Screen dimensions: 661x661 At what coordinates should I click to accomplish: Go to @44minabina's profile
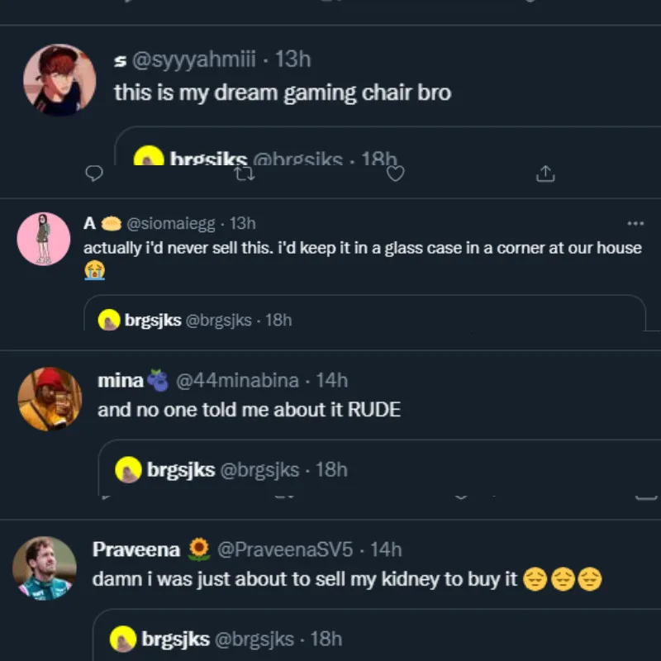[x=239, y=380]
